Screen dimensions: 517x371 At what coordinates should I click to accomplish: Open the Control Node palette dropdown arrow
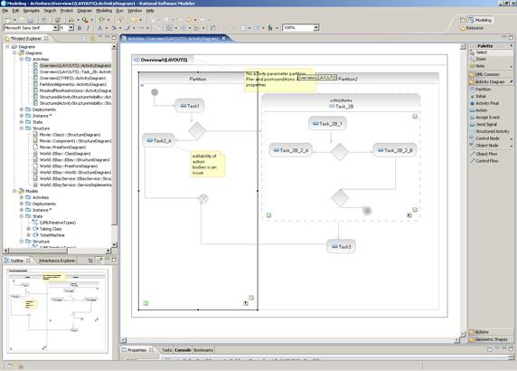coord(511,138)
